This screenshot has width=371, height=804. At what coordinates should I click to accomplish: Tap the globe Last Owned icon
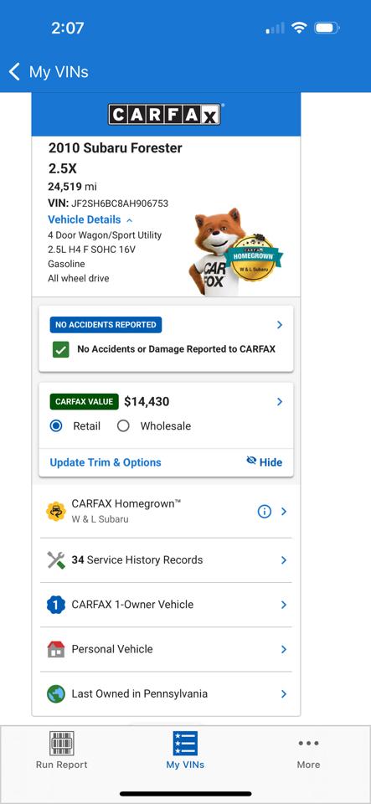(x=56, y=693)
